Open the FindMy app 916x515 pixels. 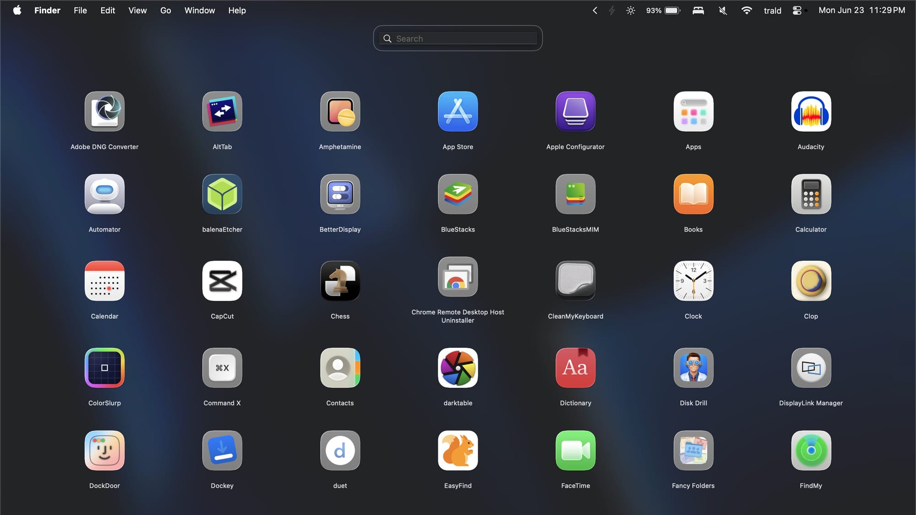(x=811, y=450)
